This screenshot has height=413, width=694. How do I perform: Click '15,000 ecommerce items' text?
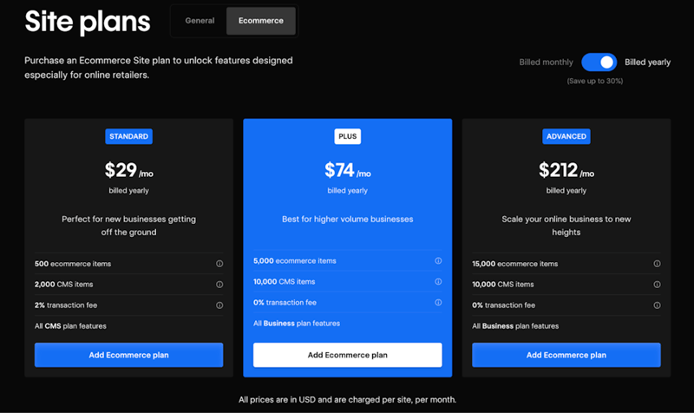coord(514,264)
